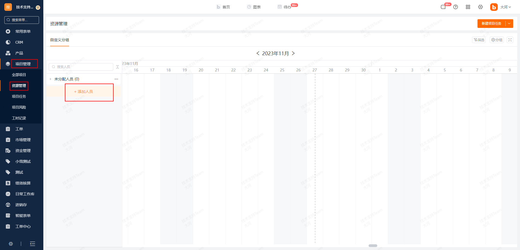Click the 进销存 sidebar icon
The image size is (520, 250).
pyautogui.click(x=8, y=205)
